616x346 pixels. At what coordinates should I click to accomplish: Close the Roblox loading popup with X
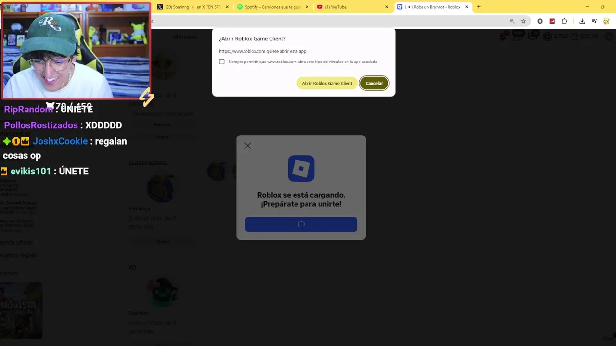click(x=248, y=146)
